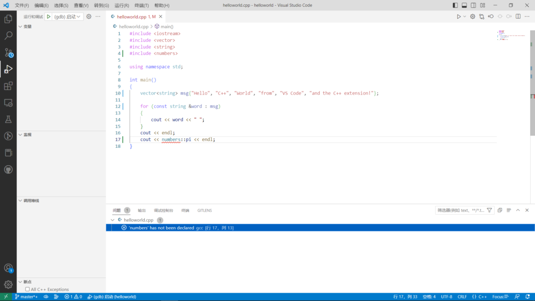The image size is (535, 301).
Task: Toggle the primary sidebar layout button
Action: click(x=455, y=5)
